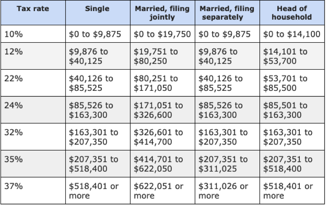Click the 12% tax rate cell
The width and height of the screenshot is (326, 205).
point(33,56)
